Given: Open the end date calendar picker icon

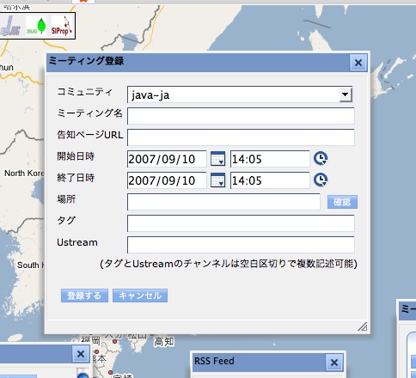Looking at the screenshot, I should 217,180.
